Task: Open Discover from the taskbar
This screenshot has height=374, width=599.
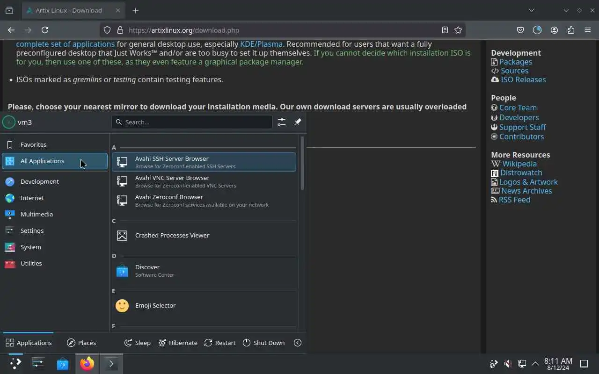Action: tap(63, 364)
